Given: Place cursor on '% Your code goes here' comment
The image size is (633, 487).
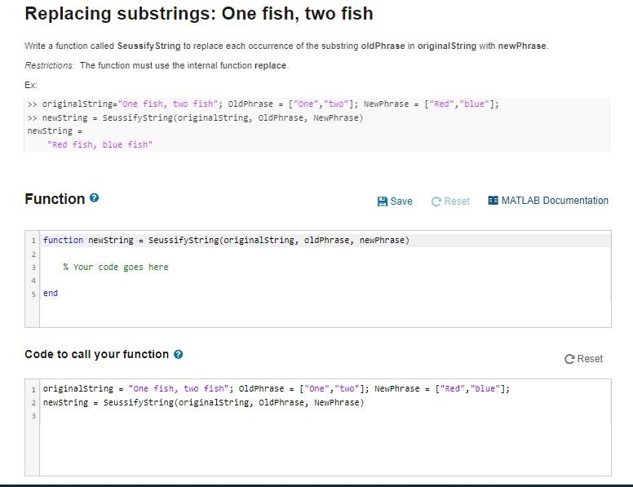Looking at the screenshot, I should [116, 267].
